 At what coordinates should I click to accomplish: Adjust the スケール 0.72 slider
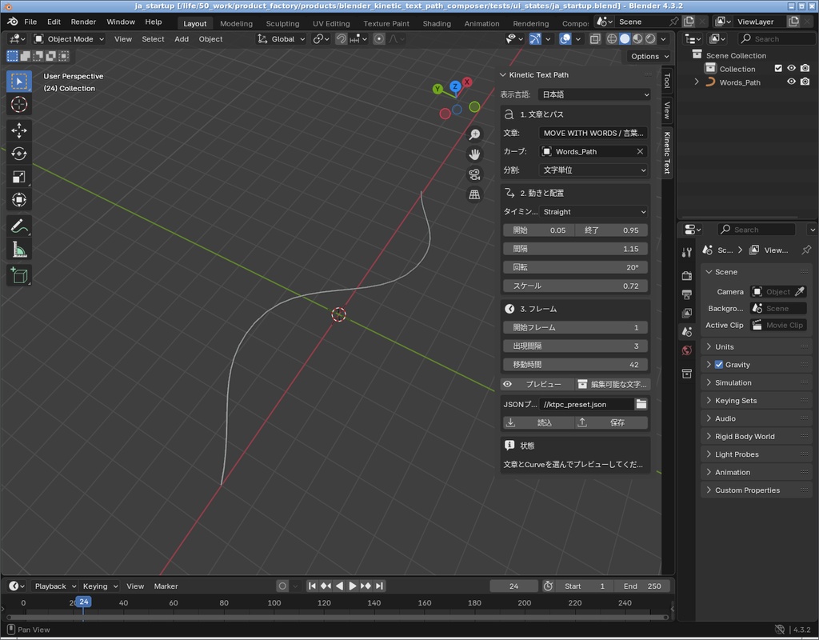(576, 286)
